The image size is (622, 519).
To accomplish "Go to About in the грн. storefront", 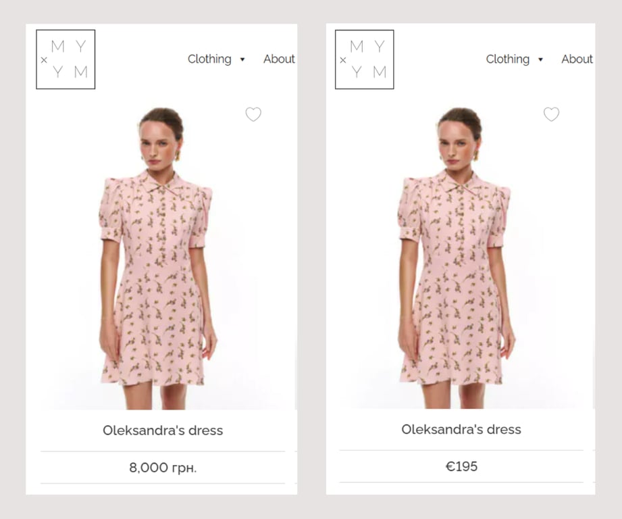I will [279, 59].
